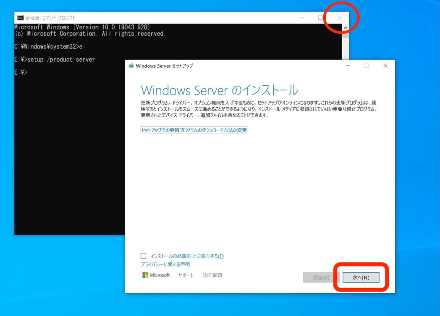Viewport: 440px width, 316px height.
Task: Minimize the Command Prompt window
Action: [x=302, y=18]
